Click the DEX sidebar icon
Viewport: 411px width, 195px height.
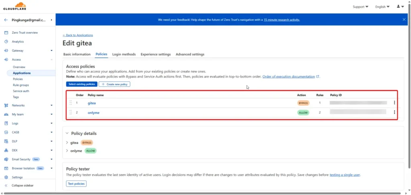6,150
